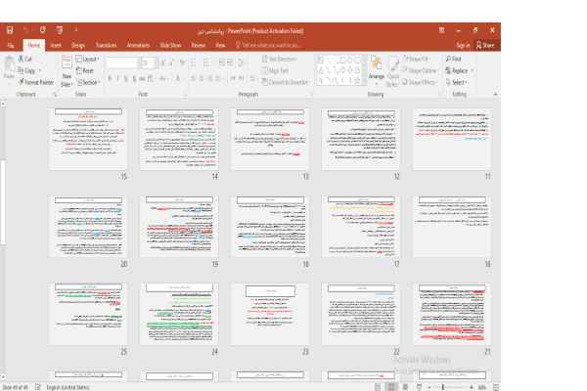The image size is (587, 391).
Task: Click the Sign in link
Action: coord(463,45)
